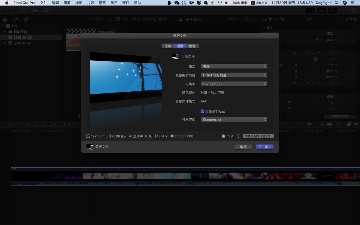This screenshot has height=225, width=360.
Task: Open the info inspector icon
Action: point(283,19)
